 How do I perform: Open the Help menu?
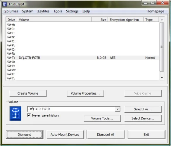point(86,11)
